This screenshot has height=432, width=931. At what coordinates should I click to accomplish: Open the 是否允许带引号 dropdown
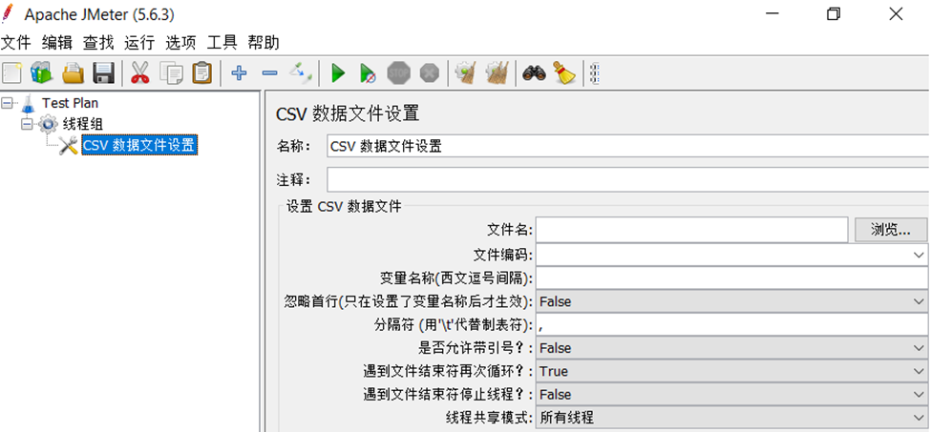click(x=918, y=348)
